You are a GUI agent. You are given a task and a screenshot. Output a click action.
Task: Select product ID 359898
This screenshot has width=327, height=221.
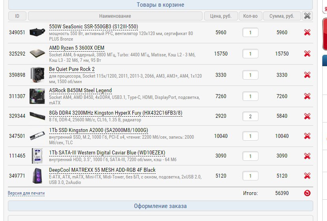point(17,75)
